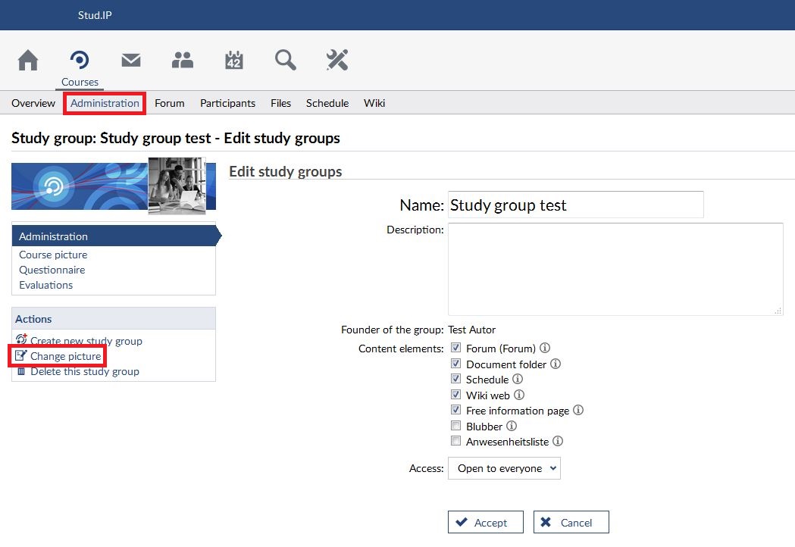Open the Community people icon
The image size is (795, 547).
point(183,60)
